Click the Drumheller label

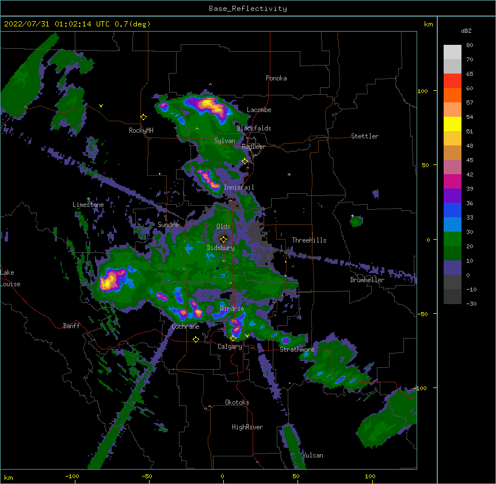pyautogui.click(x=367, y=280)
